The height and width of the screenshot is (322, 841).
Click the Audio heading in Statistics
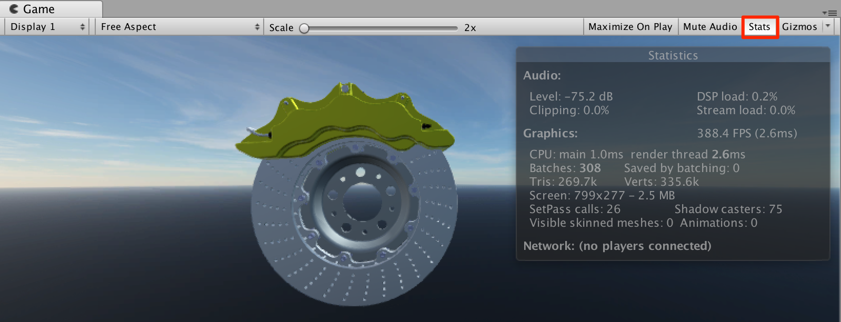point(542,75)
